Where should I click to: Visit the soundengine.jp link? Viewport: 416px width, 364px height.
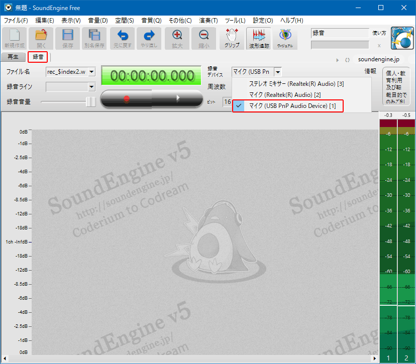378,58
